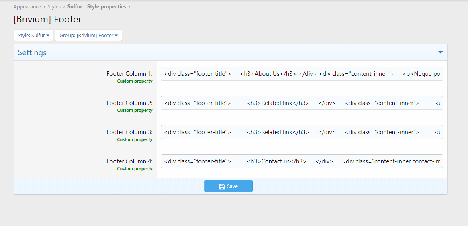
Task: Open the Style: Sulfur dropdown
Action: tap(33, 36)
